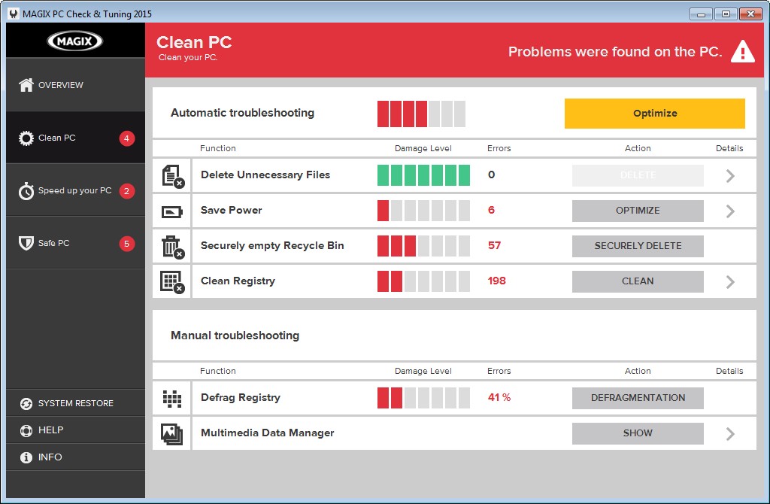Expand the Multimedia Data Manager details chevron
The width and height of the screenshot is (770, 504).
tap(729, 433)
